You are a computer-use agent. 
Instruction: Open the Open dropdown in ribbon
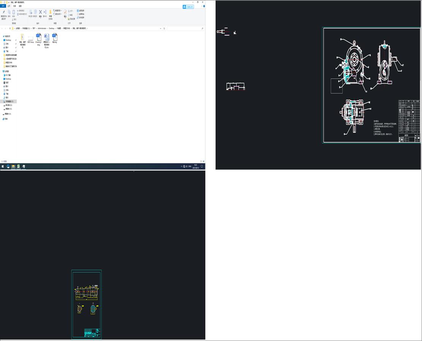71,11
